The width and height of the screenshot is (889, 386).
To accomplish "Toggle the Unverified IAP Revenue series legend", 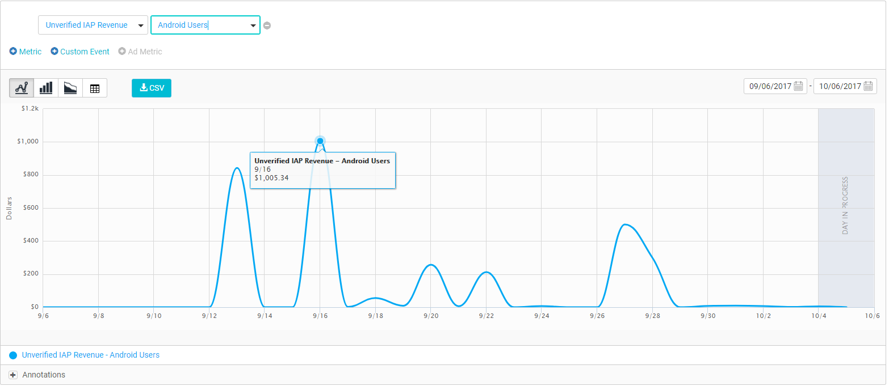I will (91, 355).
